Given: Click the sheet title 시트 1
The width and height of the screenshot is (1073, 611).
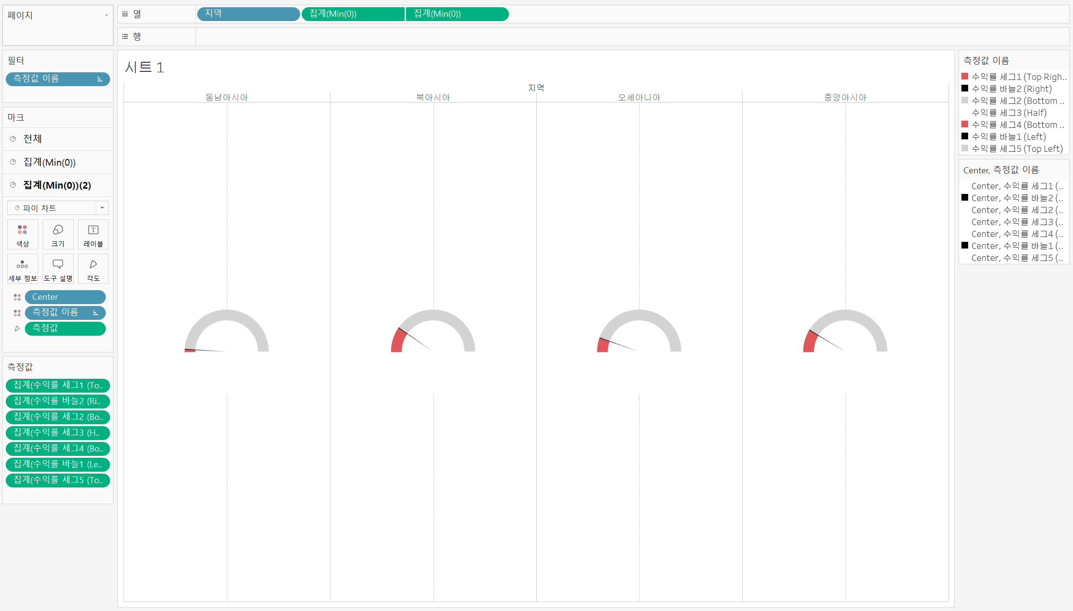Looking at the screenshot, I should point(145,68).
